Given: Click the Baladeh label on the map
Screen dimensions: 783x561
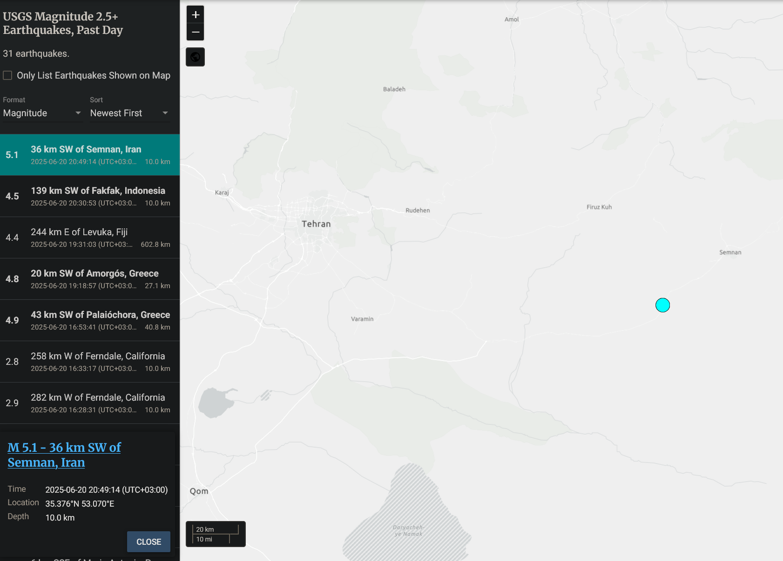Looking at the screenshot, I should click(x=394, y=89).
